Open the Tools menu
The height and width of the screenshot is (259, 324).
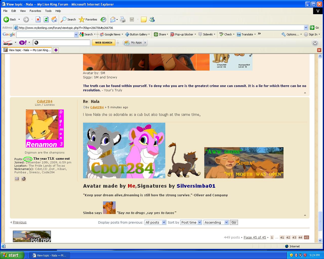(48, 11)
